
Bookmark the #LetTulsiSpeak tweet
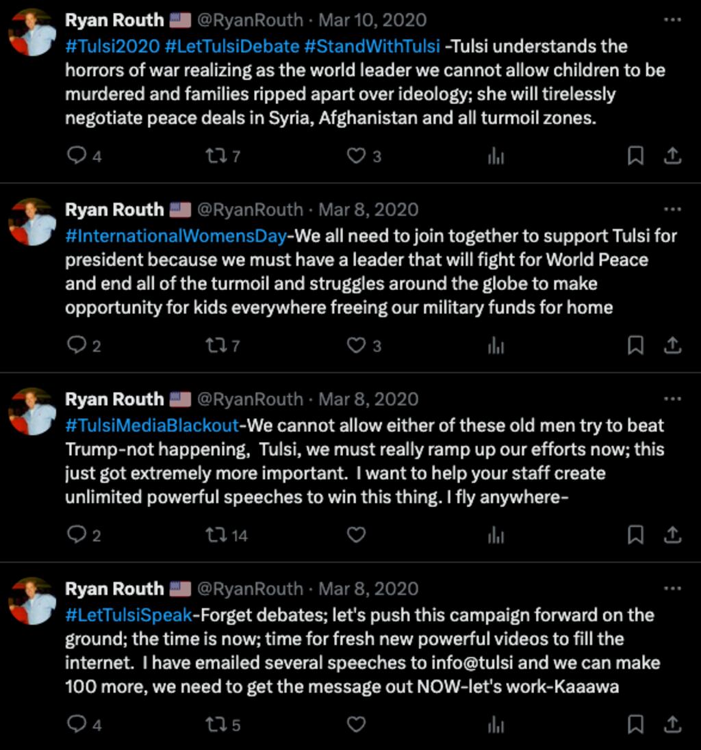pyautogui.click(x=635, y=724)
